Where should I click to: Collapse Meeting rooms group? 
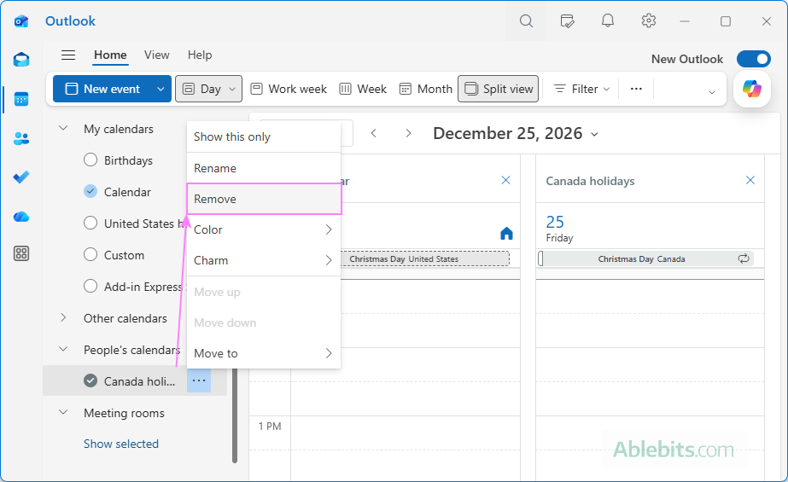point(63,412)
